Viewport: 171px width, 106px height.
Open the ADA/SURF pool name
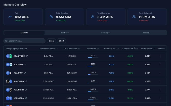(x=18, y=73)
